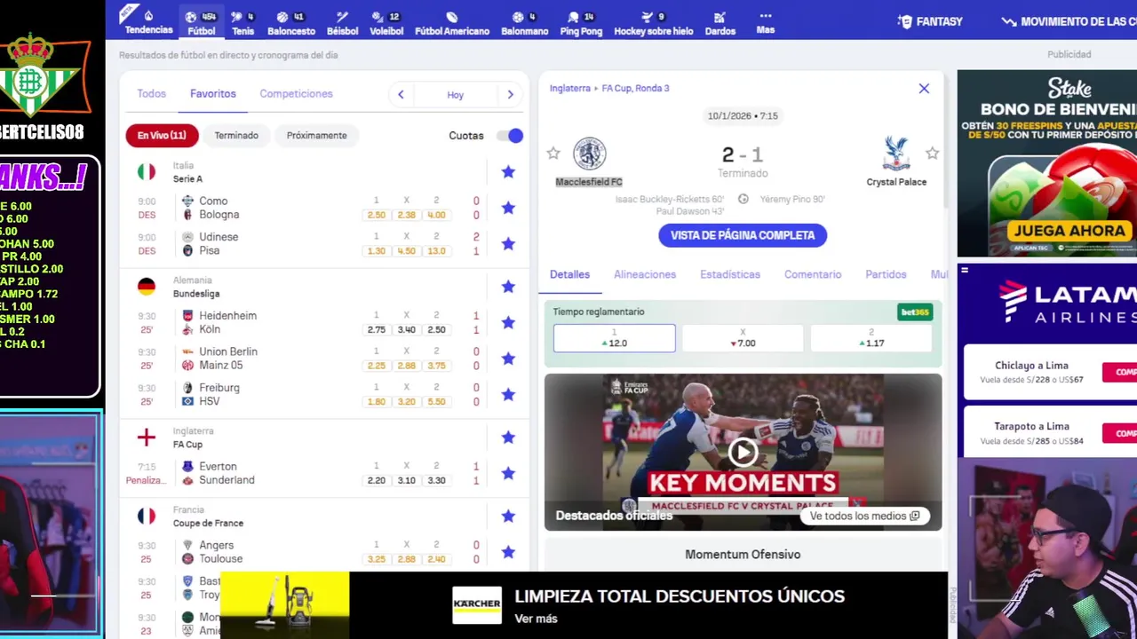The height and width of the screenshot is (639, 1137).
Task: Open Ping Pong sport
Action: point(581,22)
